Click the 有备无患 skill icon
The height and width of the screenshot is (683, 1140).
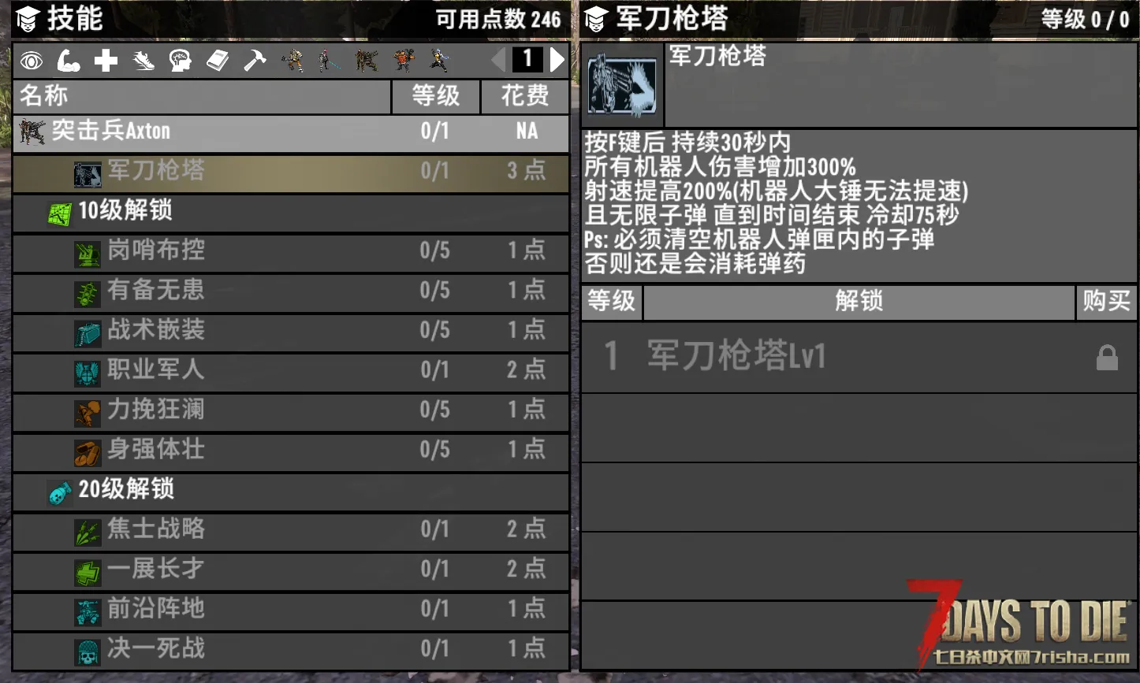88,294
